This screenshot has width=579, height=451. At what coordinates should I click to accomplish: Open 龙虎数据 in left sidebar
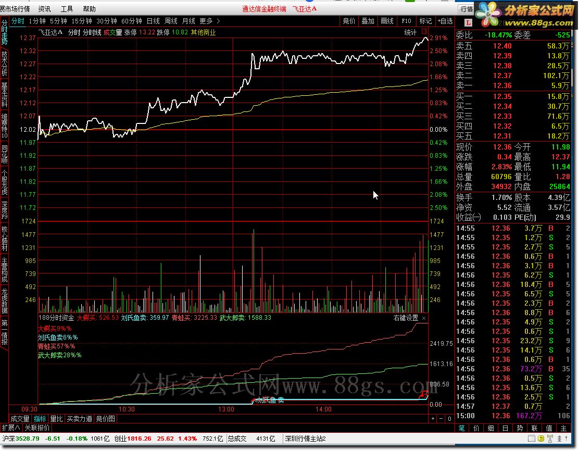[x=4, y=301]
